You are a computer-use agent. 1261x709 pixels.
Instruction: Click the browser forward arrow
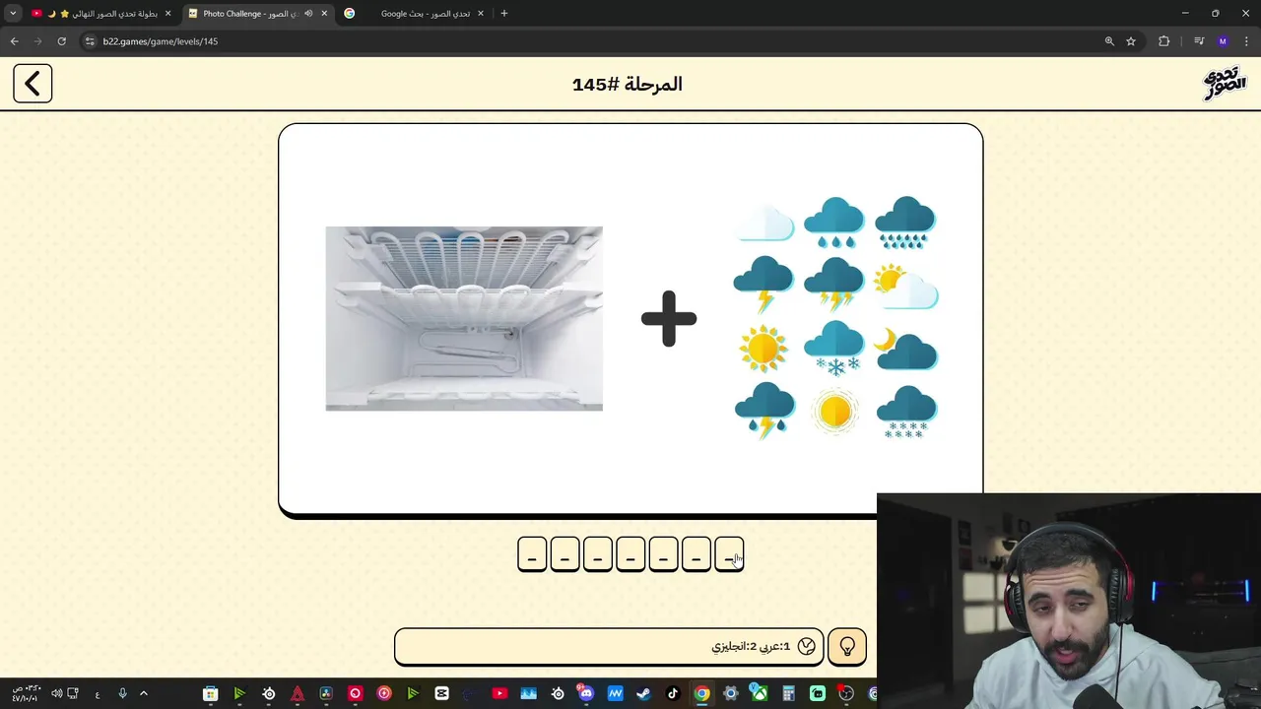point(37,41)
